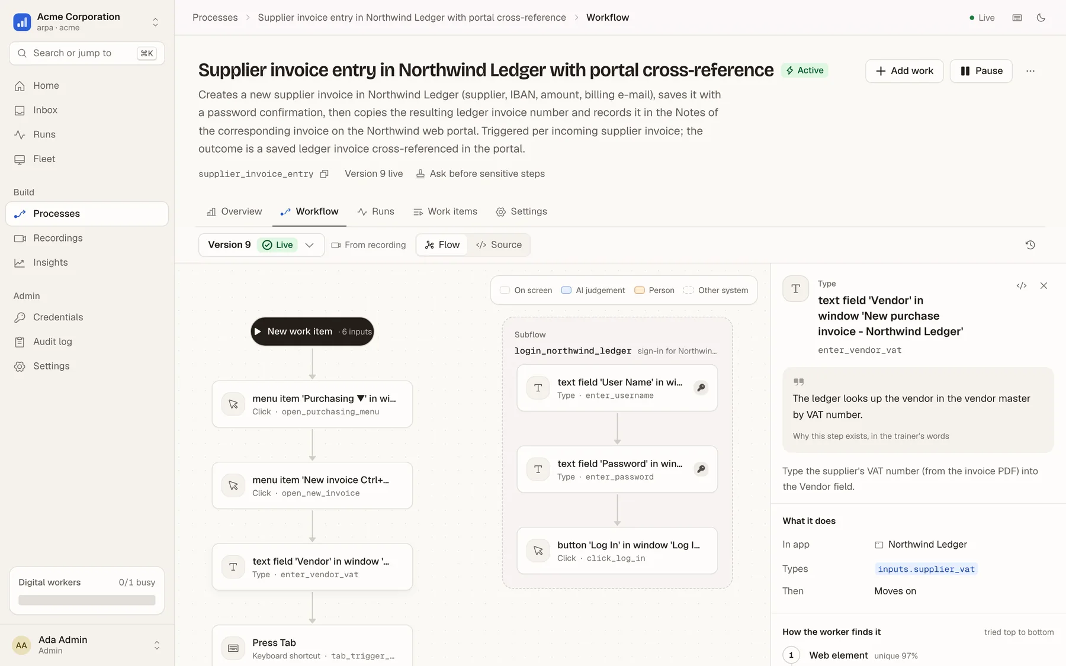
Task: Select the New work item start node
Action: pyautogui.click(x=312, y=332)
